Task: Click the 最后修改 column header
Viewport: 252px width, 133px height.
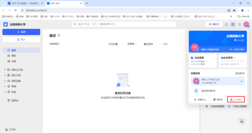Action: click(x=148, y=44)
